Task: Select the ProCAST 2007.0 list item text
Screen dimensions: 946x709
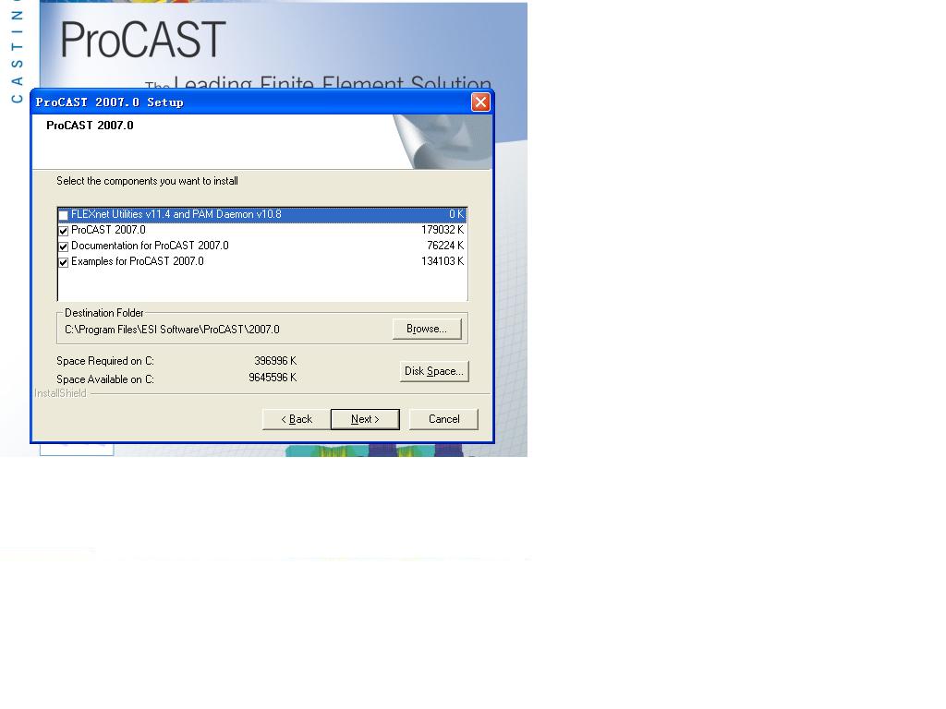Action: pyautogui.click(x=109, y=230)
